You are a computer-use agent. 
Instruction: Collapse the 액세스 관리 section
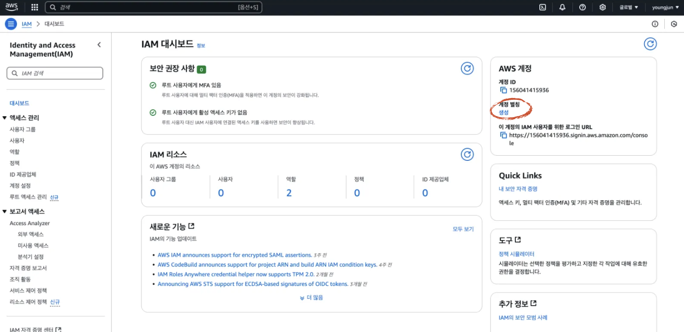click(5, 118)
